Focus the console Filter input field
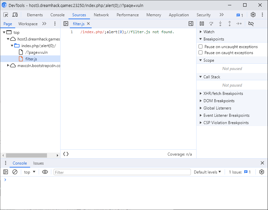This screenshot has height=210, width=268. [x=122, y=172]
